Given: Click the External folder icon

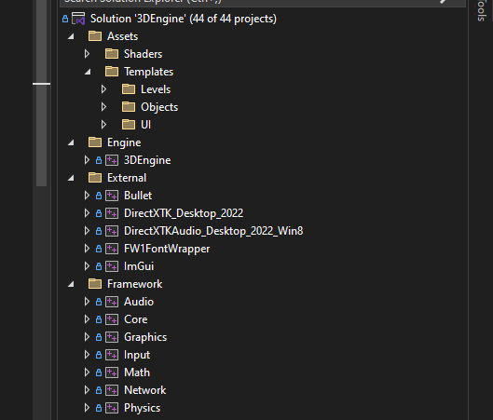Looking at the screenshot, I should tap(95, 178).
